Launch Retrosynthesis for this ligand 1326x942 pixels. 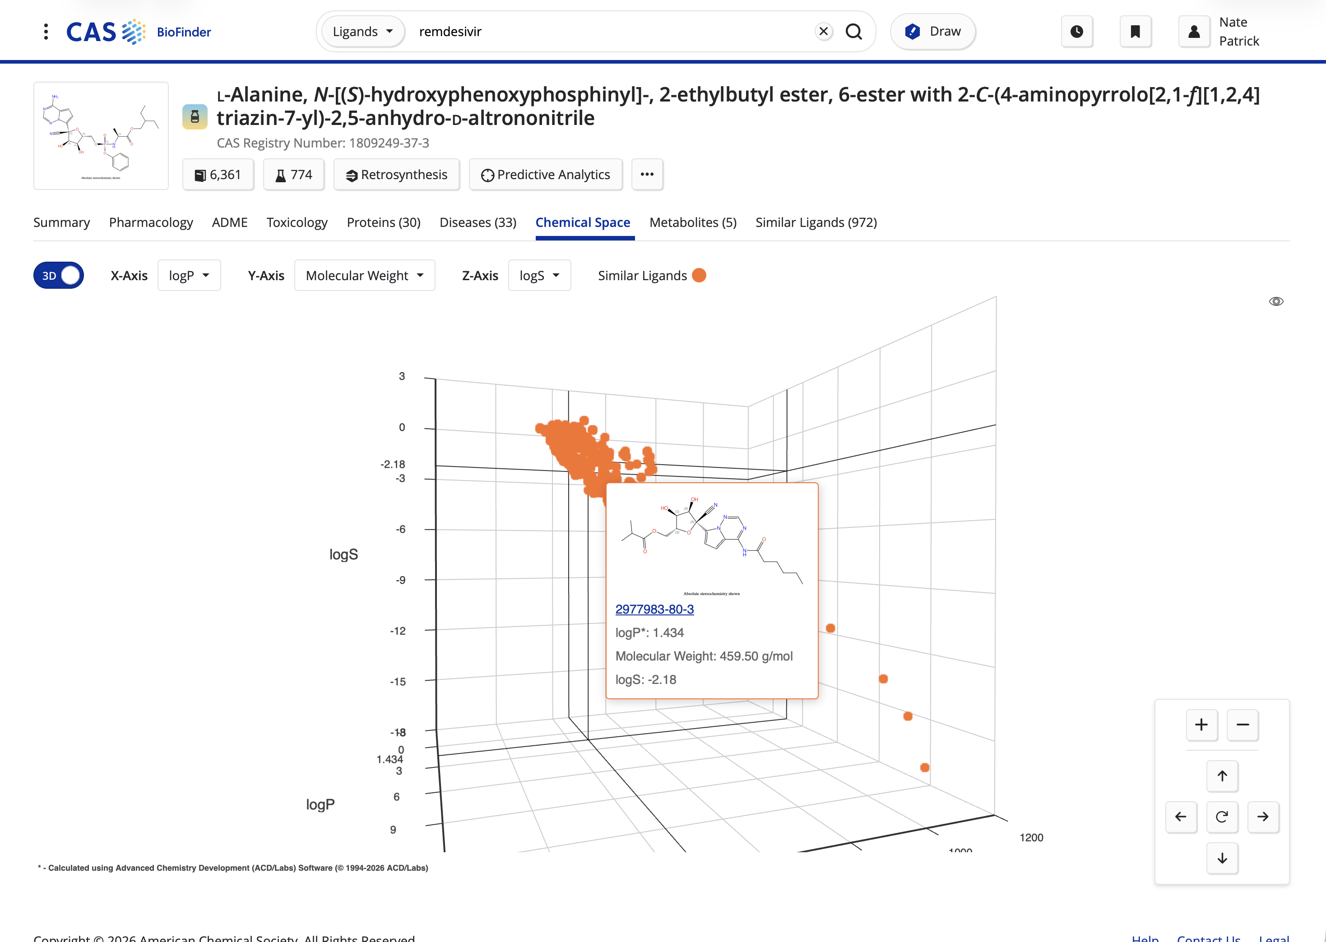[397, 175]
